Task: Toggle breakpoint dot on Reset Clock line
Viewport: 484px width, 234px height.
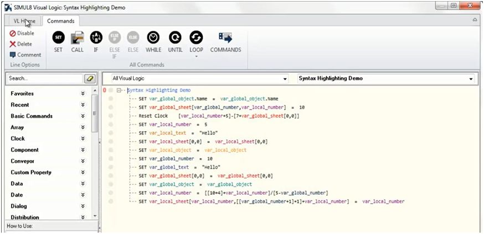Action: point(111,116)
